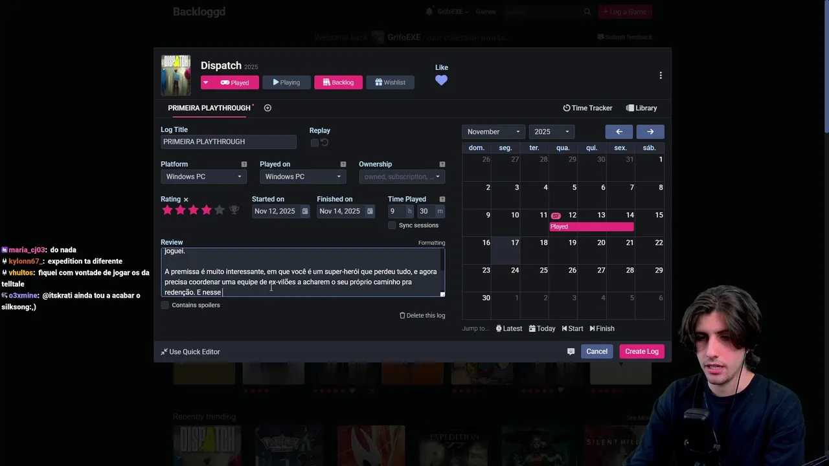Image resolution: width=829 pixels, height=466 pixels.
Task: Click Cancel button
Action: coord(596,351)
